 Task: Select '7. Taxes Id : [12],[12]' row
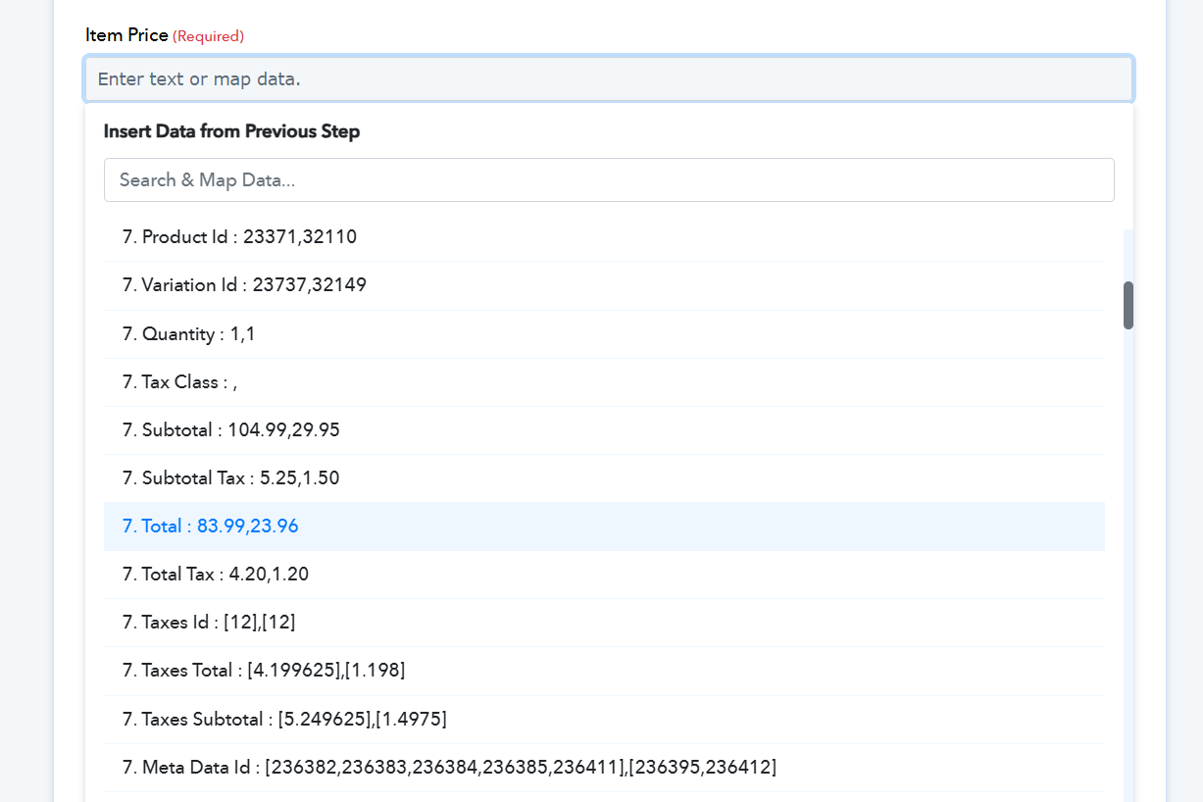pos(604,623)
